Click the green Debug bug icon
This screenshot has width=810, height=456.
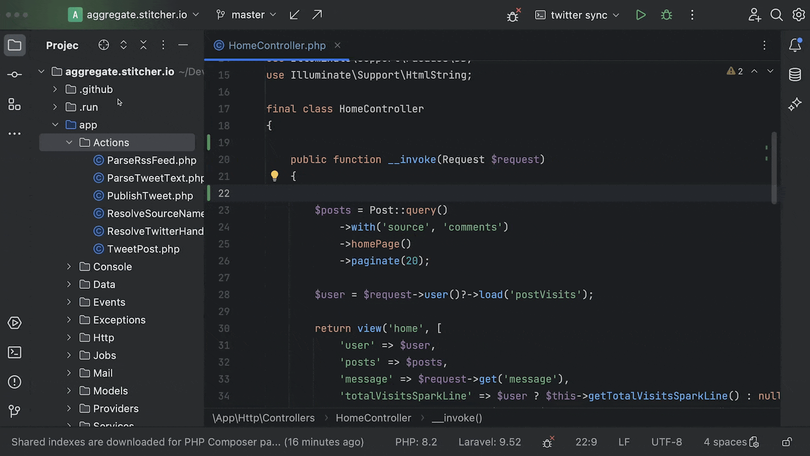(666, 15)
